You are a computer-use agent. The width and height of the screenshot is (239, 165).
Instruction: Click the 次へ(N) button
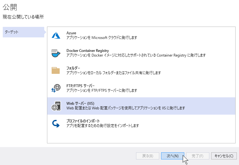click(x=173, y=156)
